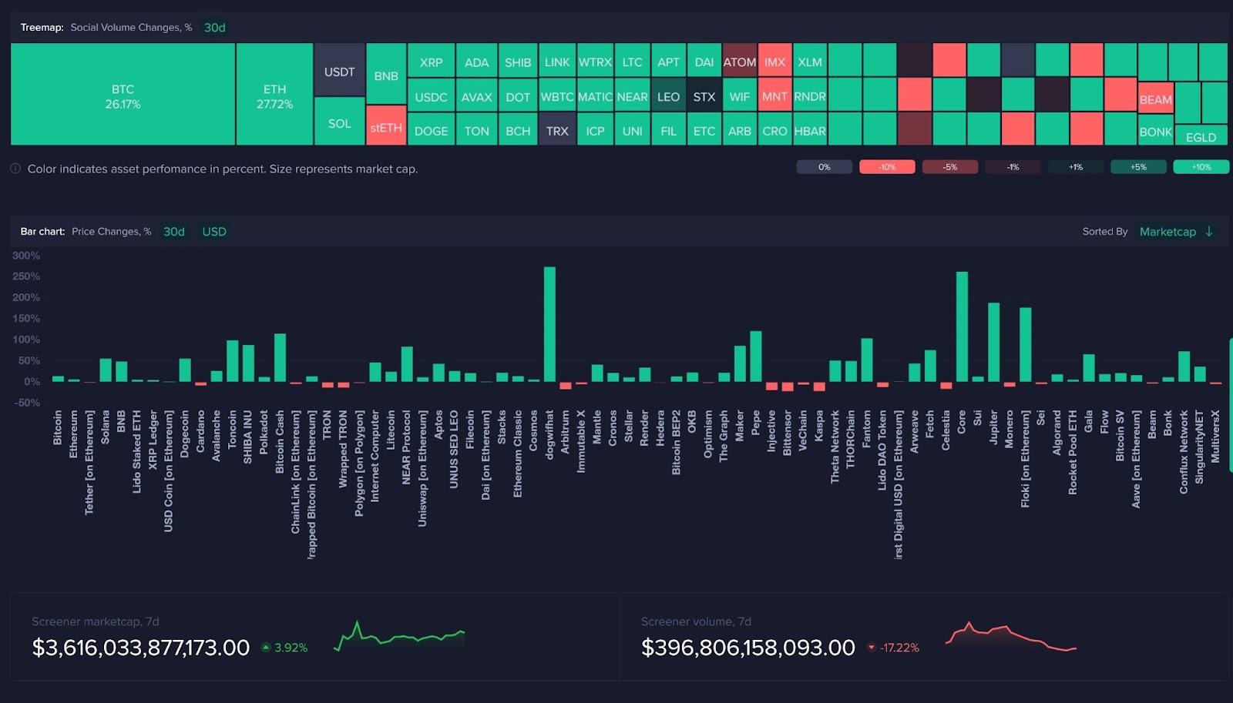Select the LEO treemap tile
This screenshot has width=1233, height=703.
click(x=668, y=94)
